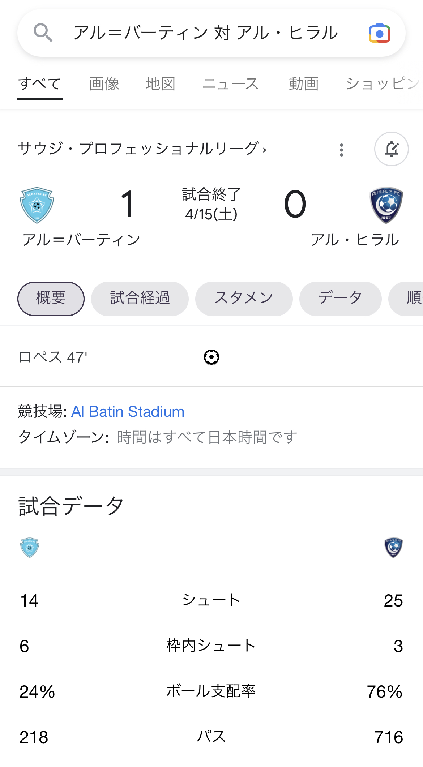Tap small Al-Batin logo in 試合データ
This screenshot has width=423, height=767.
(x=30, y=547)
